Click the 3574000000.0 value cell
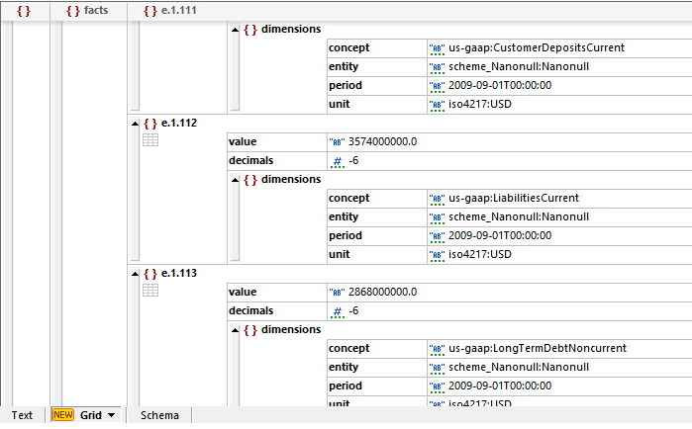Image resolution: width=692 pixels, height=429 pixels. [382, 142]
